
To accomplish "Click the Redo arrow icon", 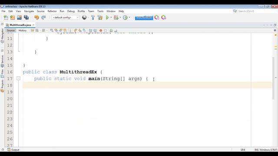I will coord(43,17).
